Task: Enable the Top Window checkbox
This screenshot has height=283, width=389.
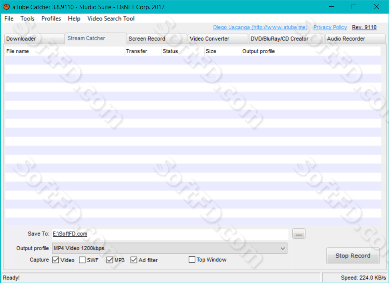Action: 192,259
